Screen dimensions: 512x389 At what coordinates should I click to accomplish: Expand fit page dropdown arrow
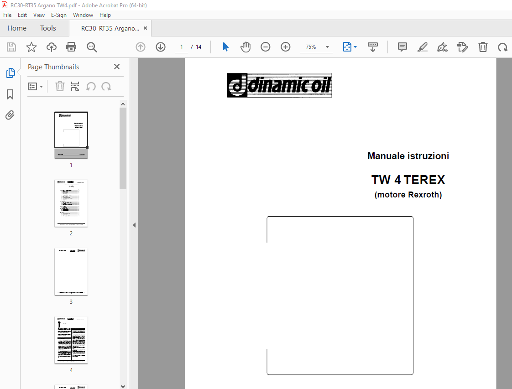point(355,47)
